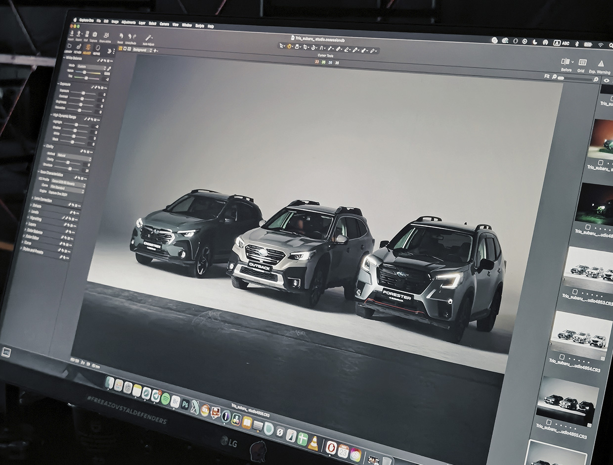Select the Rotate cursor tool

[313, 47]
